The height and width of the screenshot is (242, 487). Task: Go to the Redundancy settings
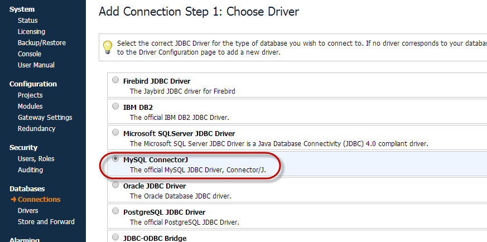(x=37, y=129)
